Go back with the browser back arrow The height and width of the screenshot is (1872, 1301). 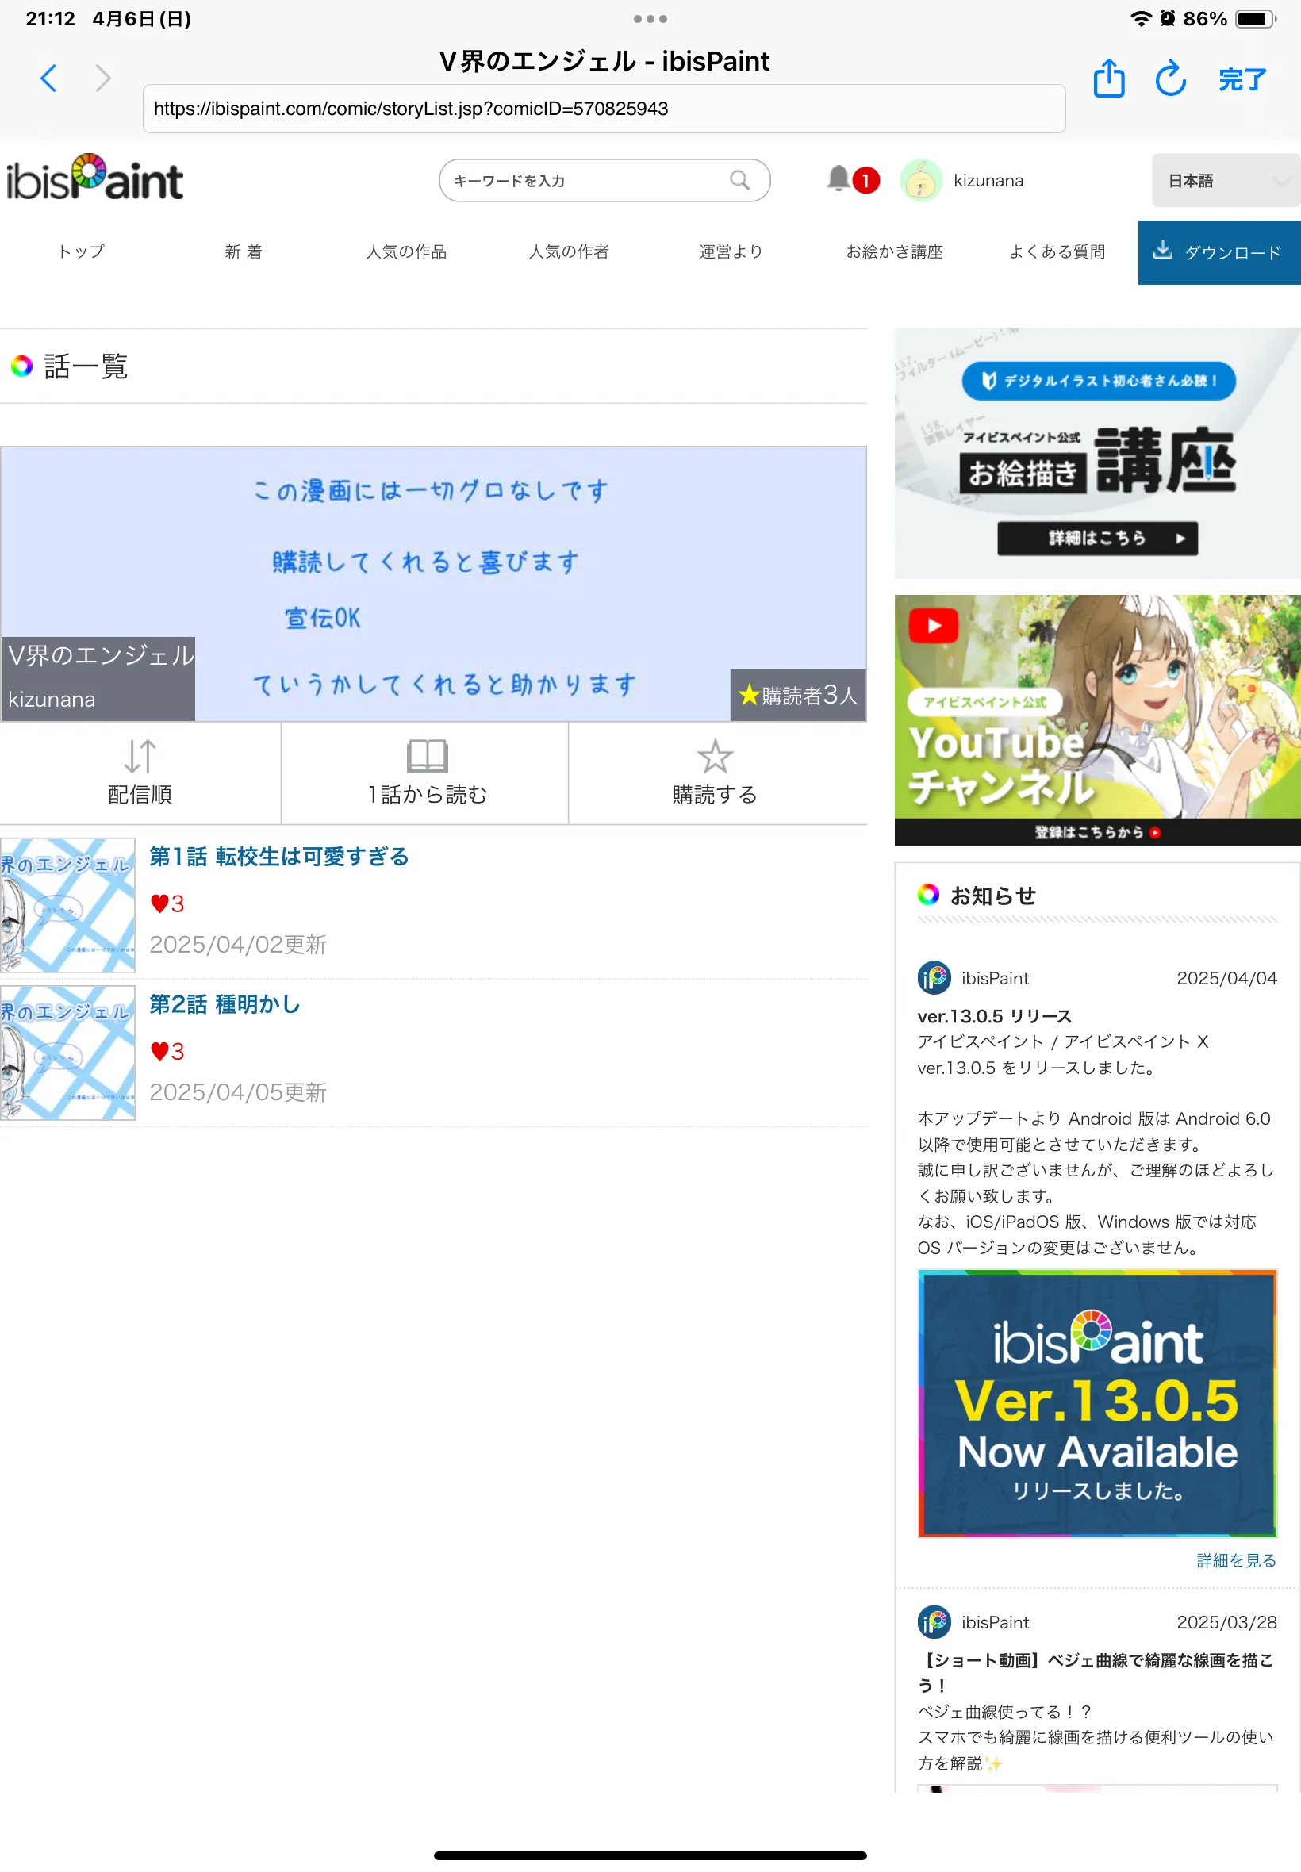coord(49,79)
